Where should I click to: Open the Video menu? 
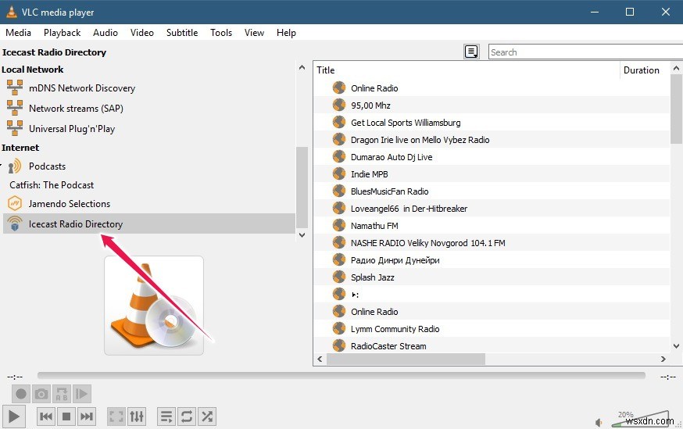click(142, 33)
